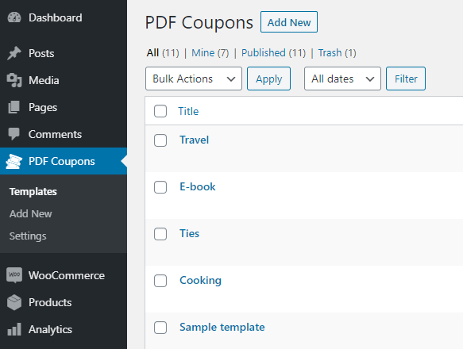
Task: Open the Settings submenu item
Action: click(x=28, y=236)
